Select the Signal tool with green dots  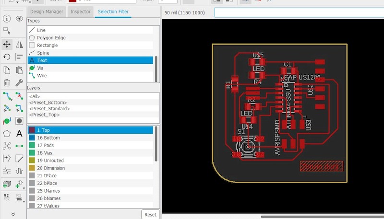tap(19, 146)
